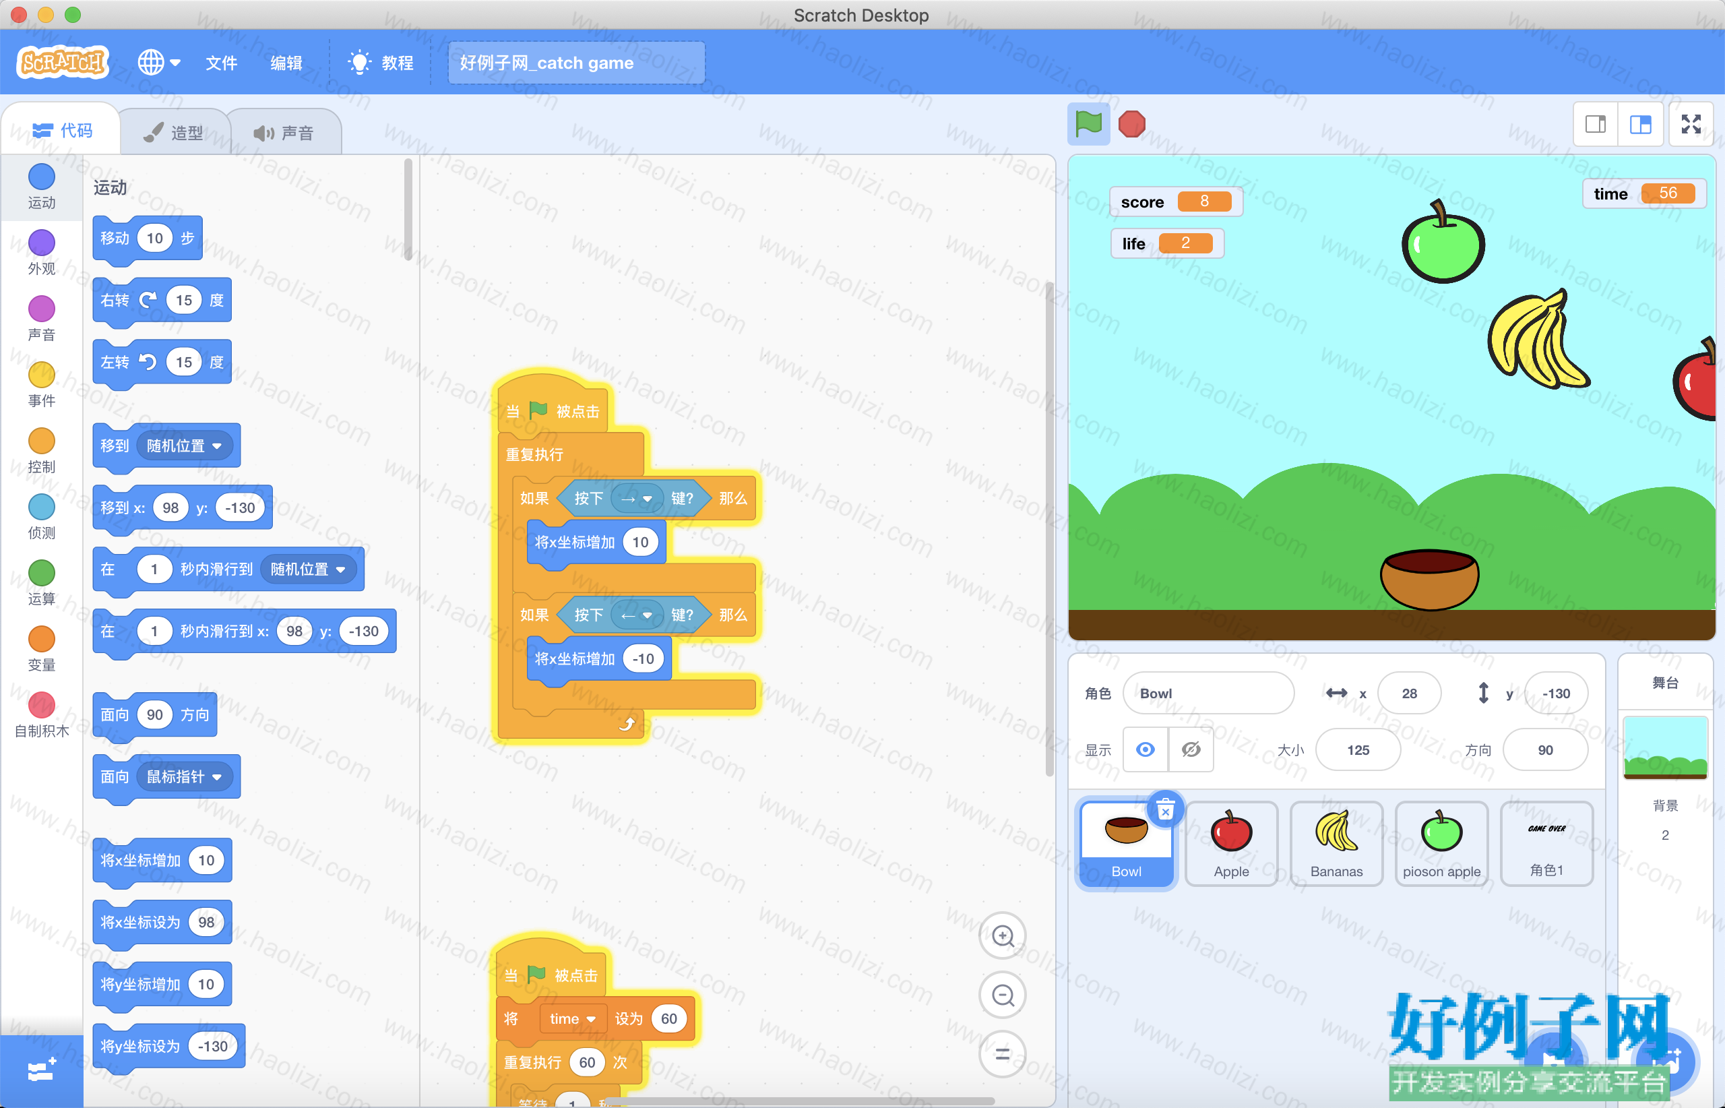Edit the sprite x position field

pyautogui.click(x=1409, y=693)
